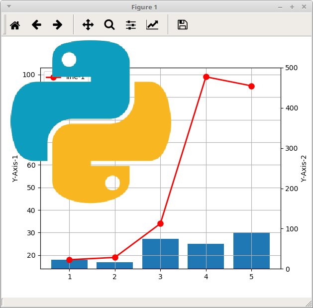313x308 pixels.
Task: Click the left axis tick label 100
Action: [29, 75]
